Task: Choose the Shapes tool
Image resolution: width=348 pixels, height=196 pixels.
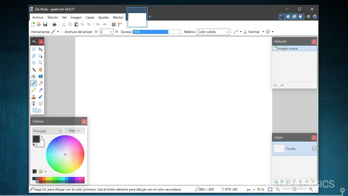Action: click(x=37, y=110)
